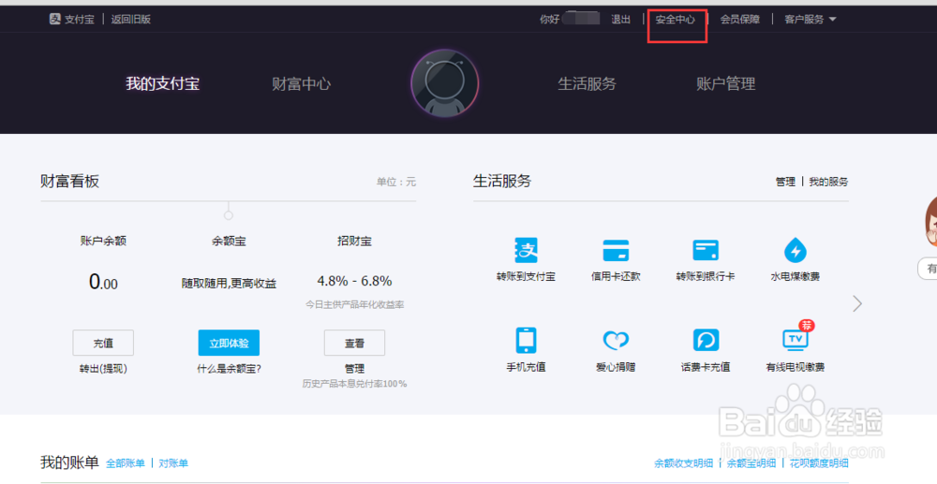The height and width of the screenshot is (484, 937).
Task: Switch to 我的支付宝 tab
Action: pos(162,83)
